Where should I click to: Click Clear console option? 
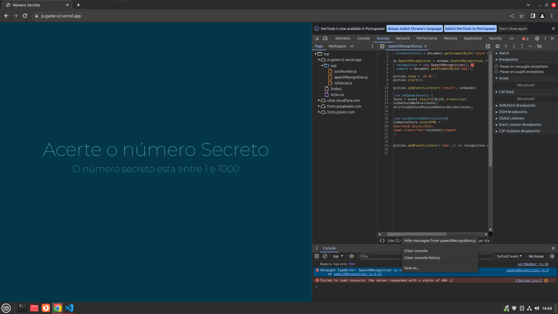tap(416, 250)
